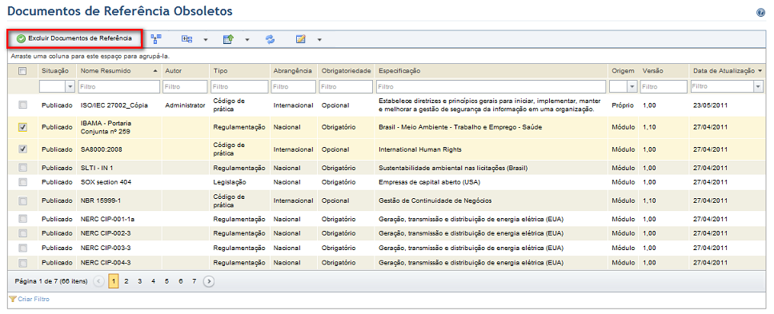Screen dimensions: 774x314
Task: Click the help question mark icon
Action: click(760, 13)
